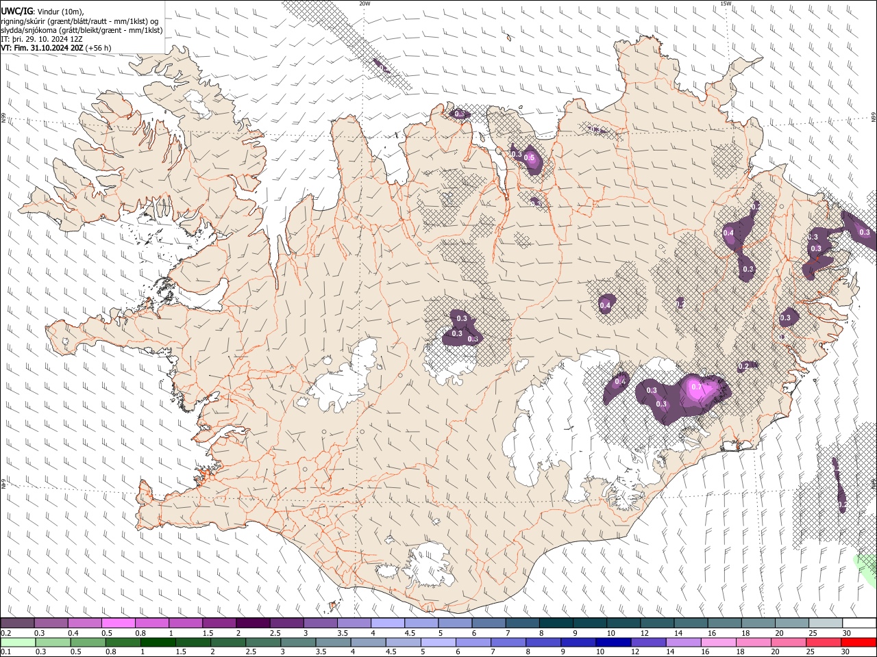The width and height of the screenshot is (877, 657).
Task: Pick bottom-row legend swatch between 0.1 and 0.3
Action: pos(17,642)
